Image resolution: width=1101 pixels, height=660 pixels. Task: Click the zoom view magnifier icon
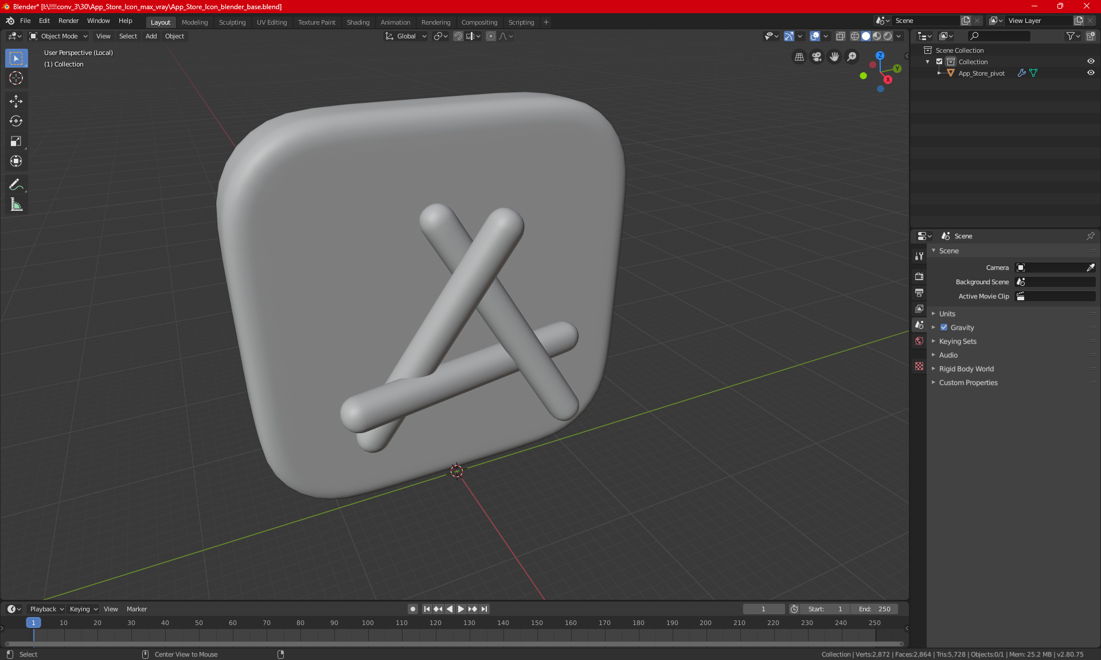[852, 57]
